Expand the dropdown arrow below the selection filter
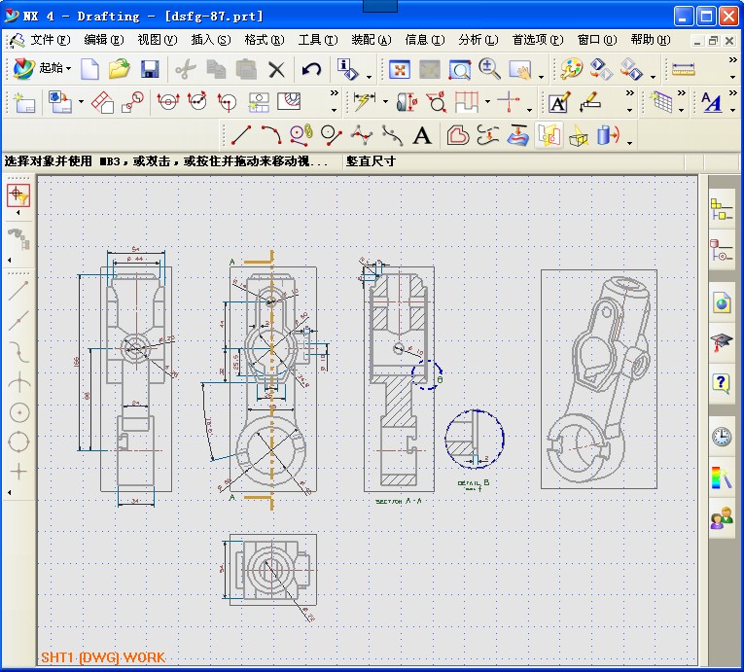This screenshot has height=672, width=744. click(x=18, y=213)
